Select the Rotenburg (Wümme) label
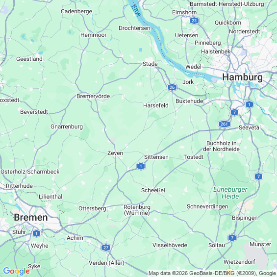The height and width of the screenshot is (277, 277). [x=137, y=210]
